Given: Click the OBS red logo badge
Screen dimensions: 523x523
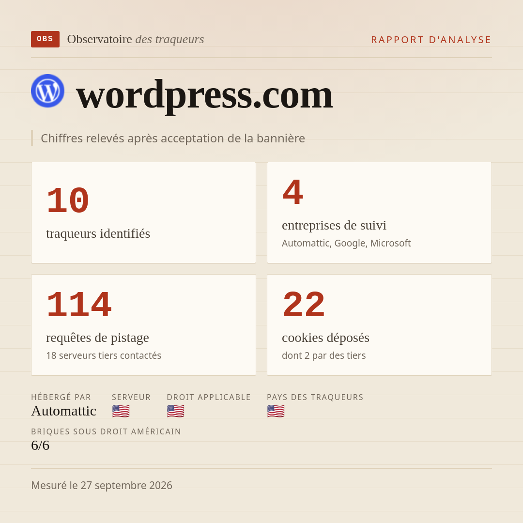Looking at the screenshot, I should (x=46, y=39).
